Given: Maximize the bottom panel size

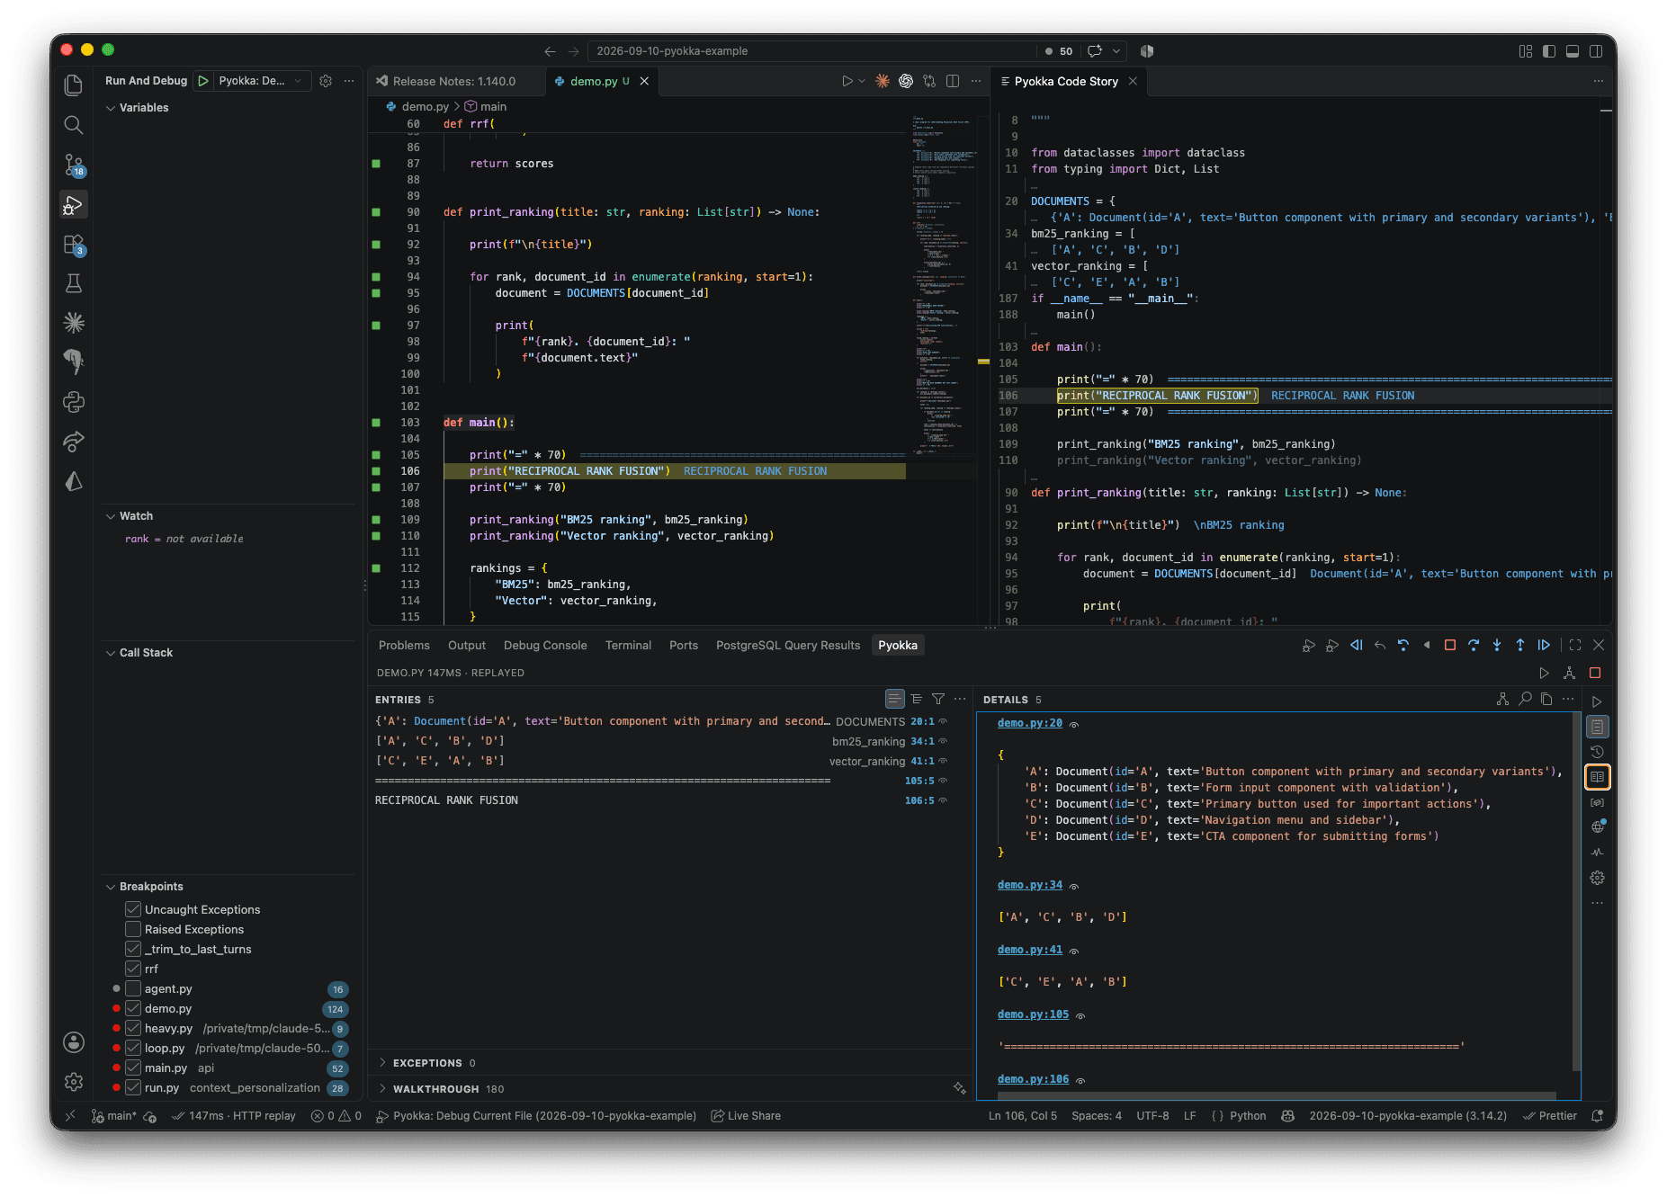Looking at the screenshot, I should [x=1575, y=645].
